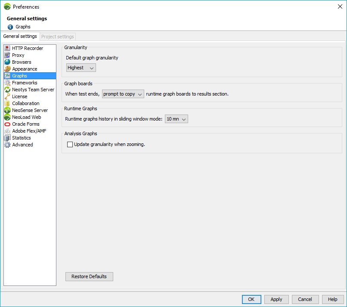Switch to the Project settings tab
This screenshot has height=307, width=347.
coord(58,37)
